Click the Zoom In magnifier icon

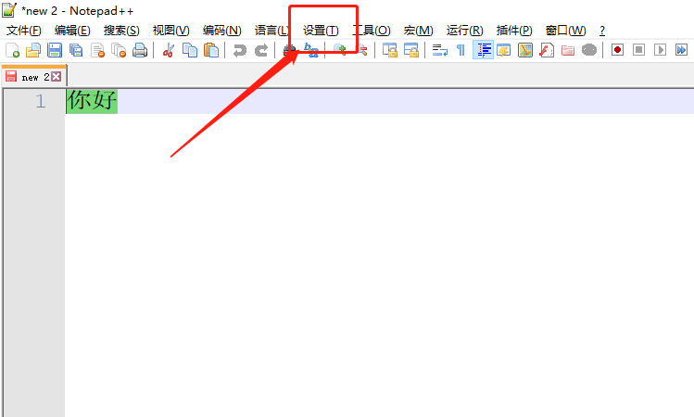339,50
